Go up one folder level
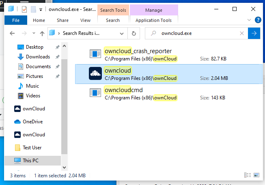This screenshot has width=265, height=185. (x=42, y=33)
